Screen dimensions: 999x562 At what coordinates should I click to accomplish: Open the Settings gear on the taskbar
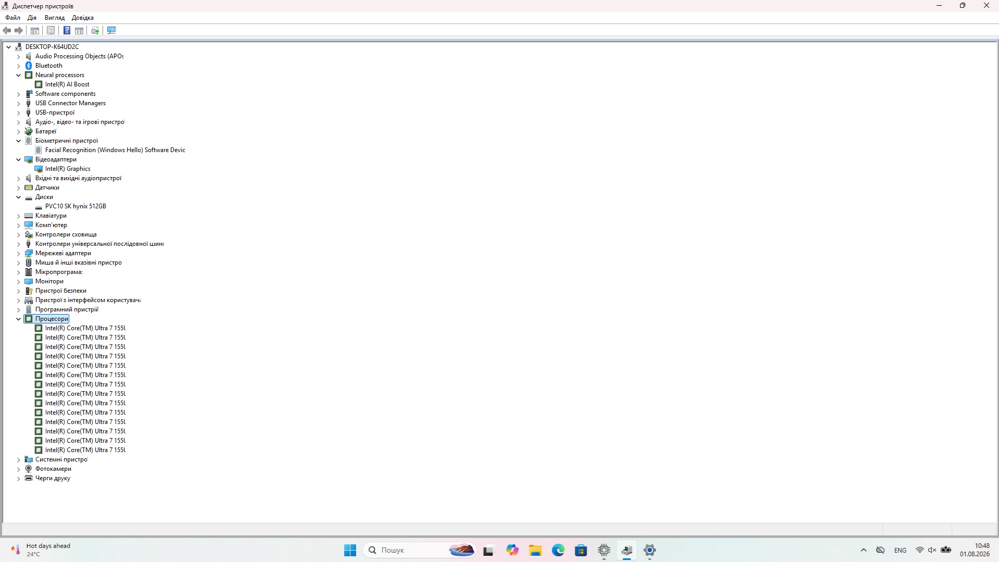pyautogui.click(x=650, y=550)
